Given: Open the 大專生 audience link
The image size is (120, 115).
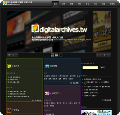Looking at the screenshot, I should [71, 103].
